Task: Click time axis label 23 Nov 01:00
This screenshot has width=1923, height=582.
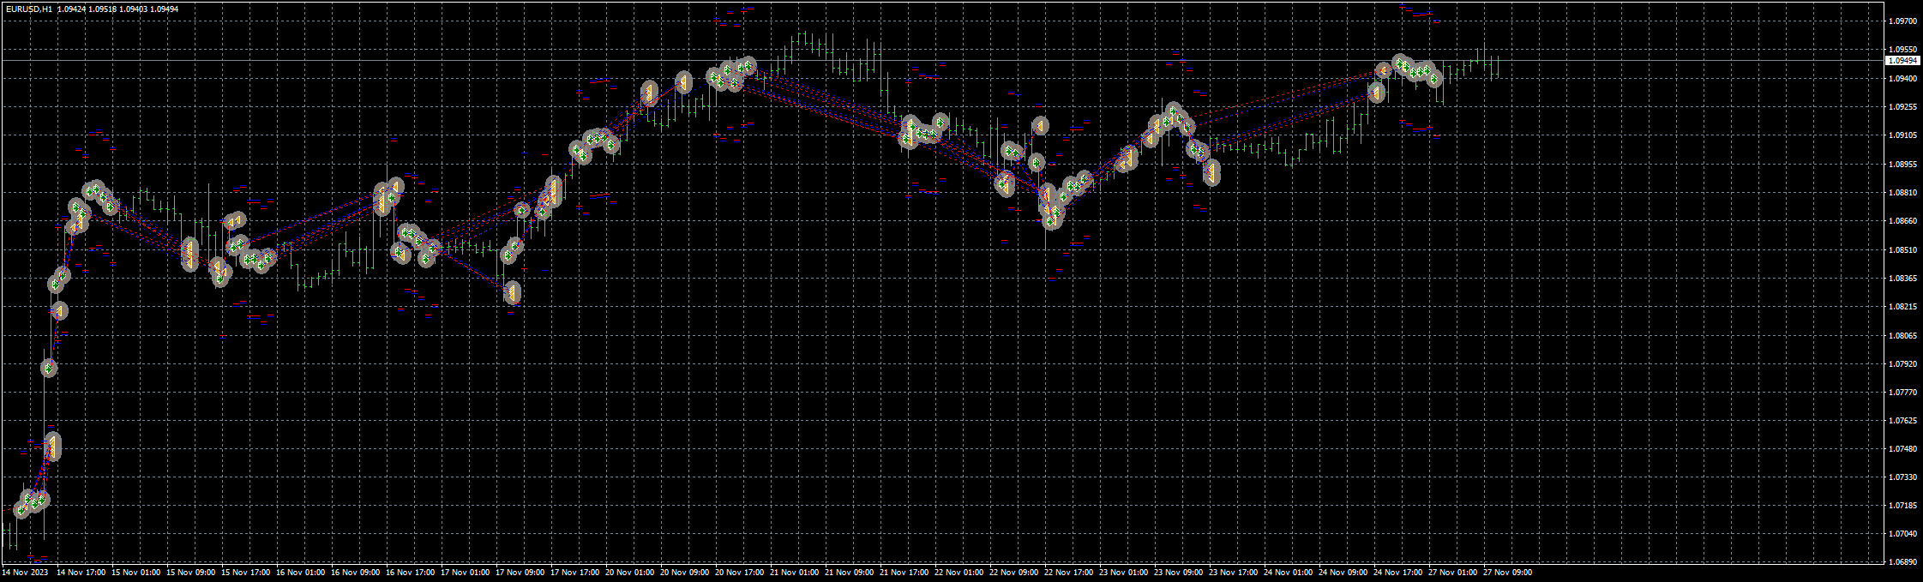Action: 1123,572
